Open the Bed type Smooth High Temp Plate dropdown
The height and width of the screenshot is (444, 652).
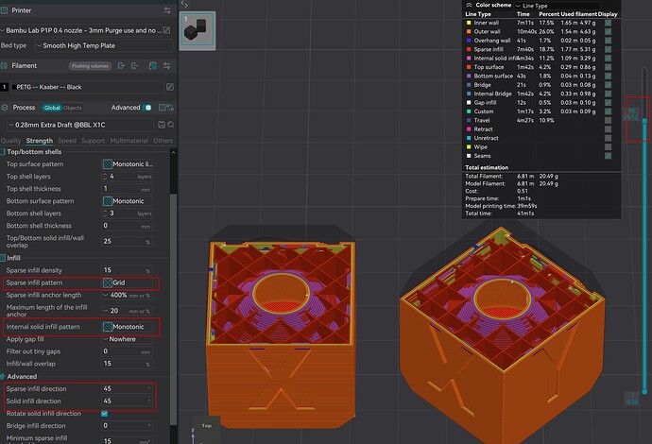[104, 45]
